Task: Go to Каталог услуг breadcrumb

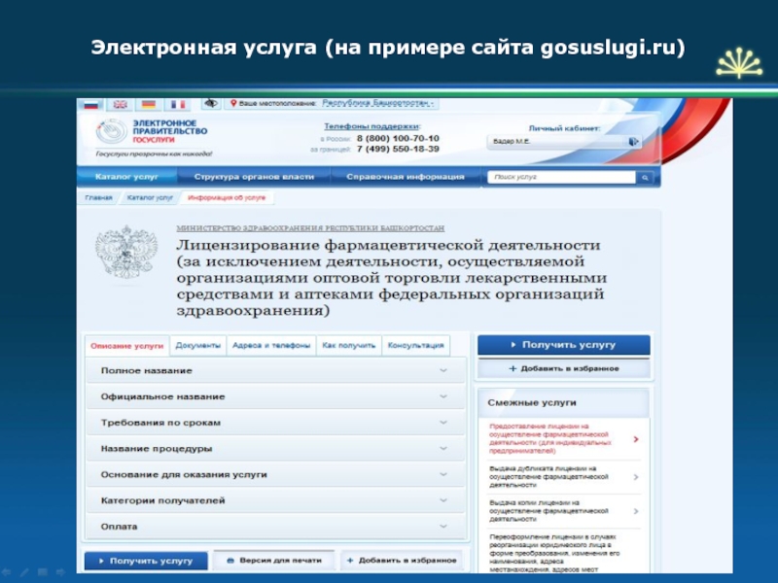Action: tap(150, 198)
